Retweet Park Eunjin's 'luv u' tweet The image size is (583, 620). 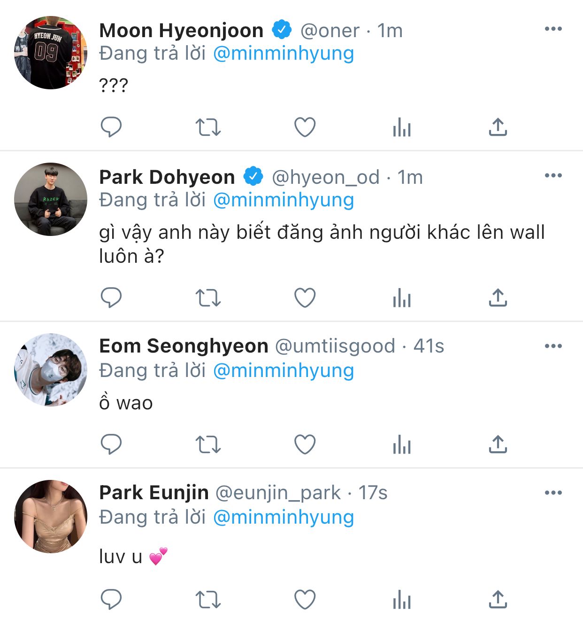pos(208,600)
